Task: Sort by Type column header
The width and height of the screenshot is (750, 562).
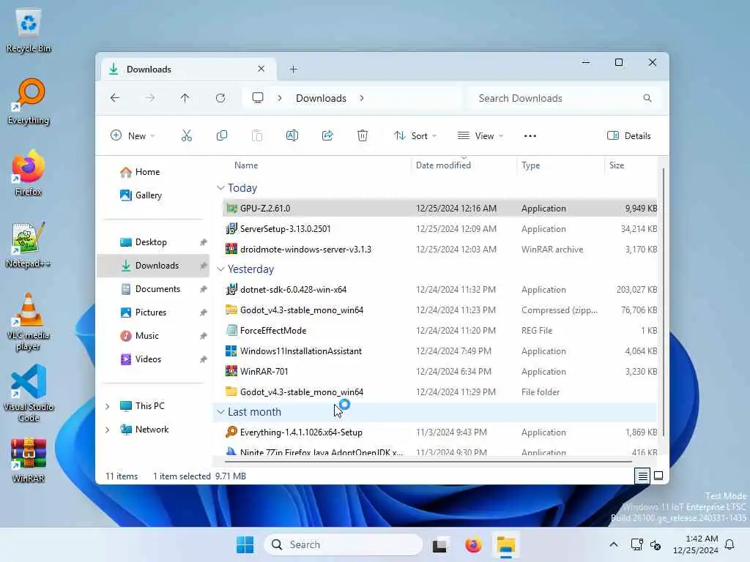Action: 531,165
